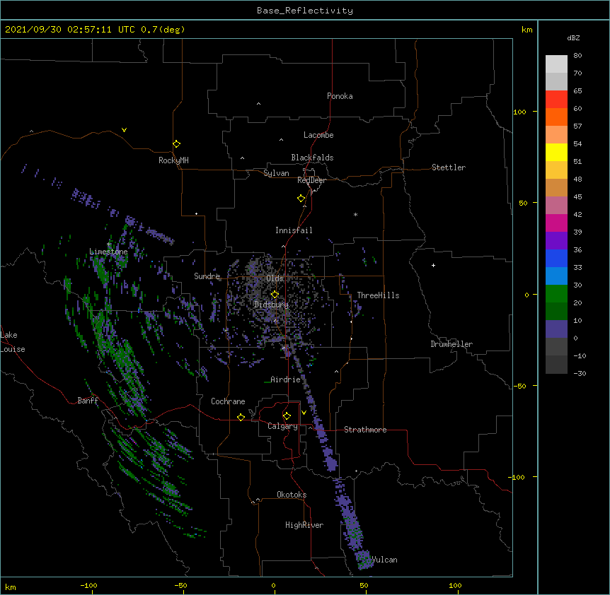Click the dBZ legend heading

click(573, 37)
